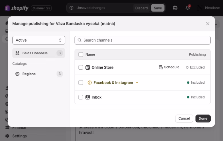Click the Included status of Inbox
Image resolution: width=223 pixels, height=141 pixels.
pyautogui.click(x=196, y=97)
